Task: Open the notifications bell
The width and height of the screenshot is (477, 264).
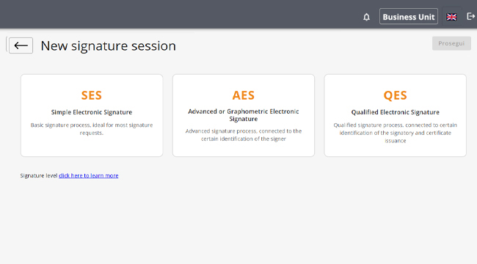Action: coord(367,17)
